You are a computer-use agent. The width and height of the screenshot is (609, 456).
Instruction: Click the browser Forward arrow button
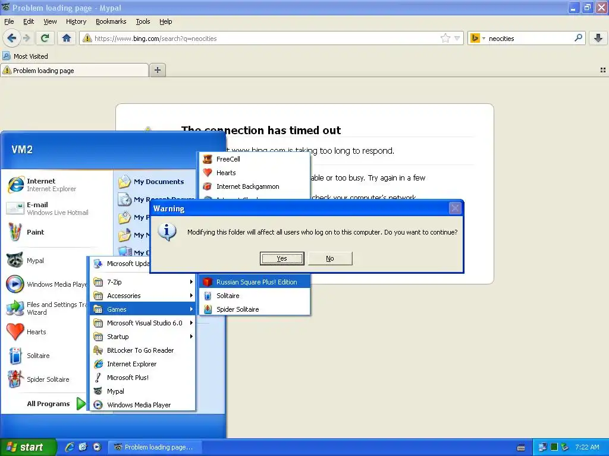[x=26, y=38]
